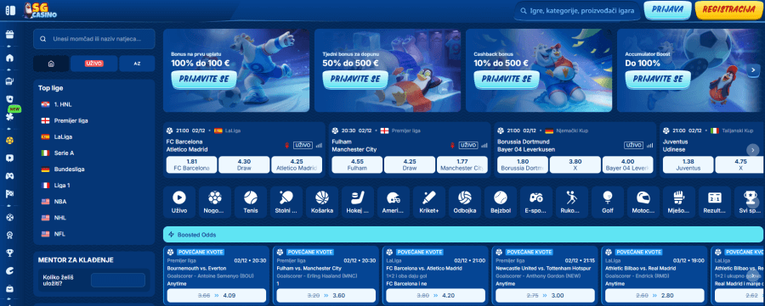This screenshot has width=765, height=306.
Task: Select the Golf category icon
Action: click(x=608, y=202)
